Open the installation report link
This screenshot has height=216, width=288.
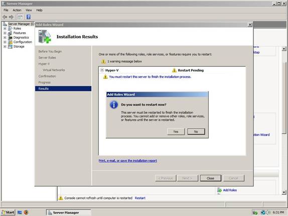pos(128,160)
